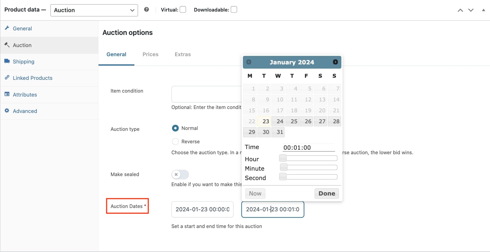Click the Hour slider handle

(x=283, y=158)
